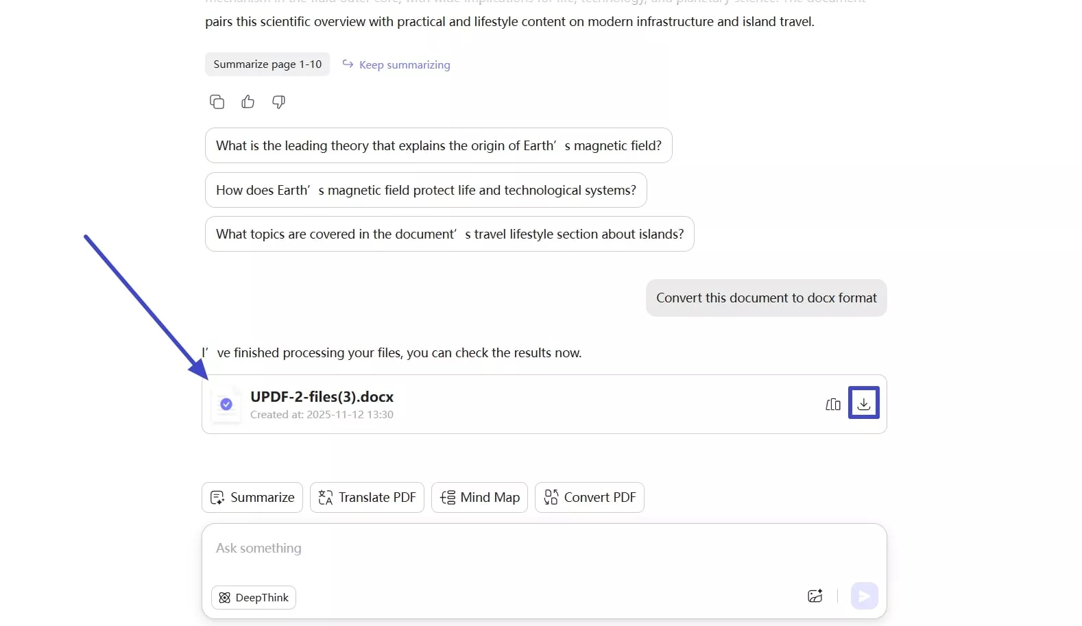Ask what theory explains Earth's magnetic field origin

[438, 145]
